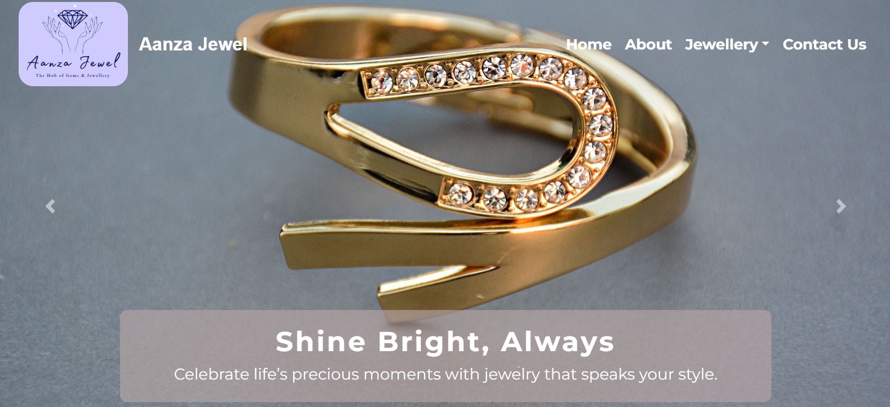Open the Contact Us page
The width and height of the screenshot is (890, 407).
[824, 45]
